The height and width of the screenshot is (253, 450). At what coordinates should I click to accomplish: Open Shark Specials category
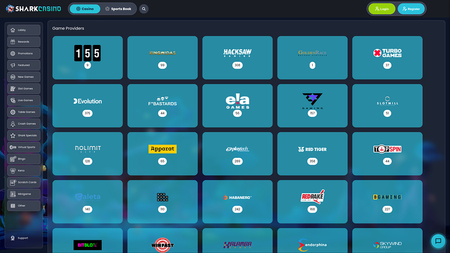coord(24,135)
